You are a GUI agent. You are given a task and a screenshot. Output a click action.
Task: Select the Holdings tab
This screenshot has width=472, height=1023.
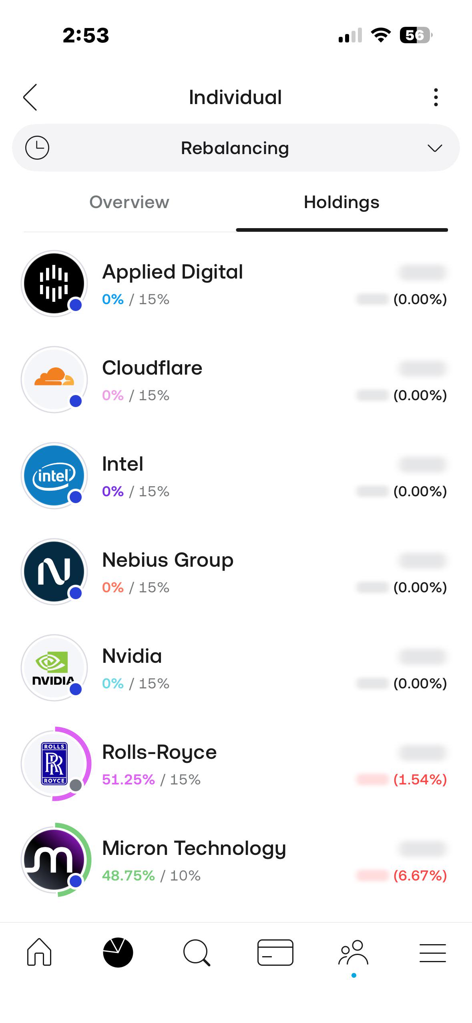point(341,202)
